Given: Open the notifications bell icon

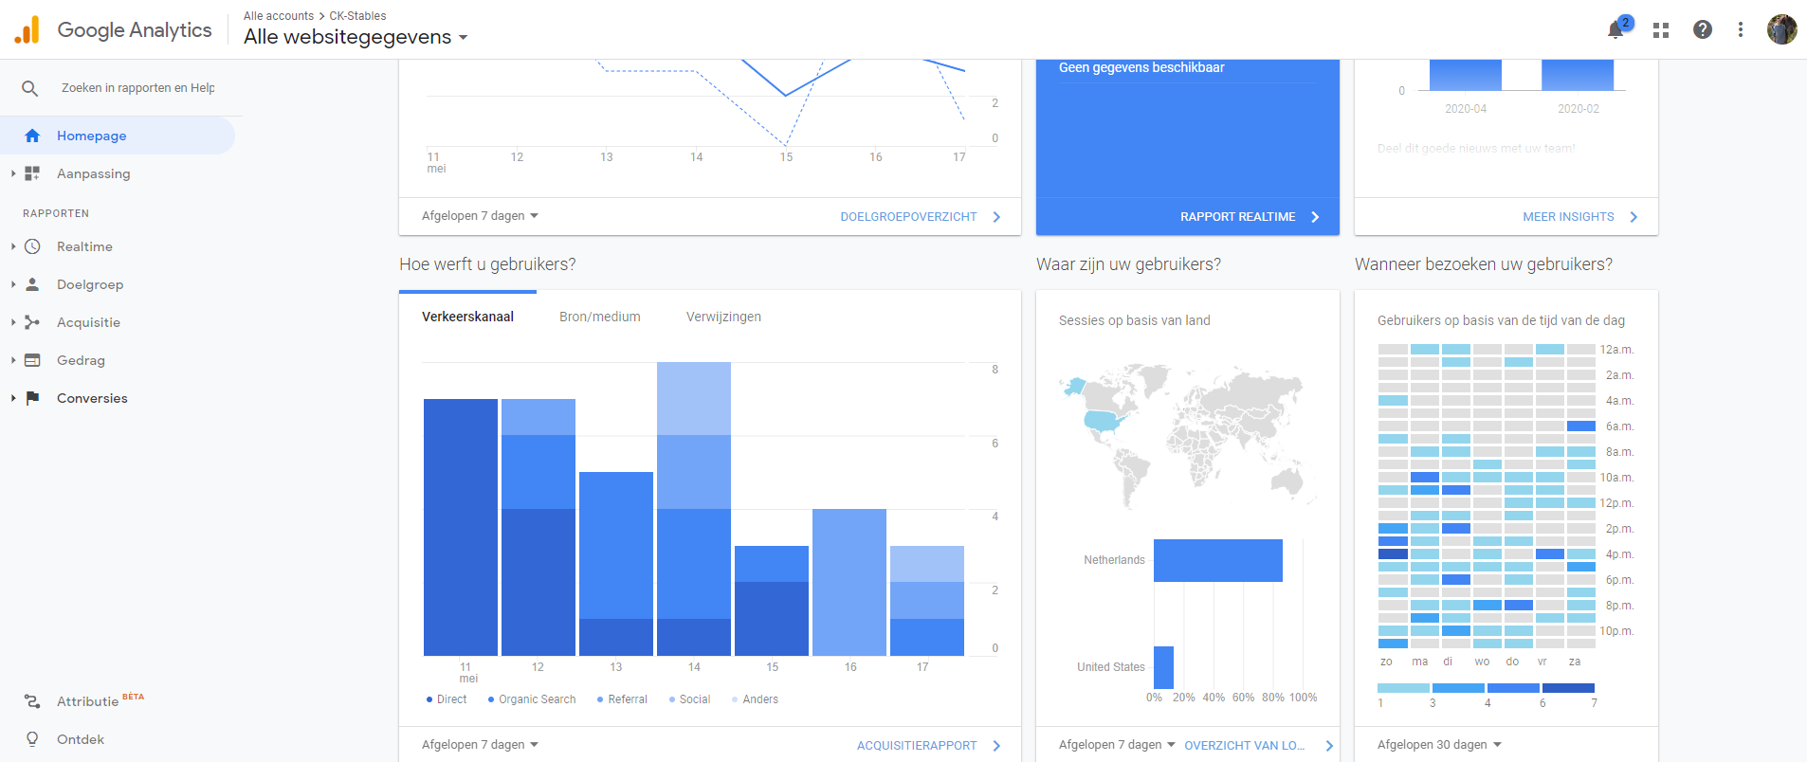Looking at the screenshot, I should pyautogui.click(x=1616, y=30).
